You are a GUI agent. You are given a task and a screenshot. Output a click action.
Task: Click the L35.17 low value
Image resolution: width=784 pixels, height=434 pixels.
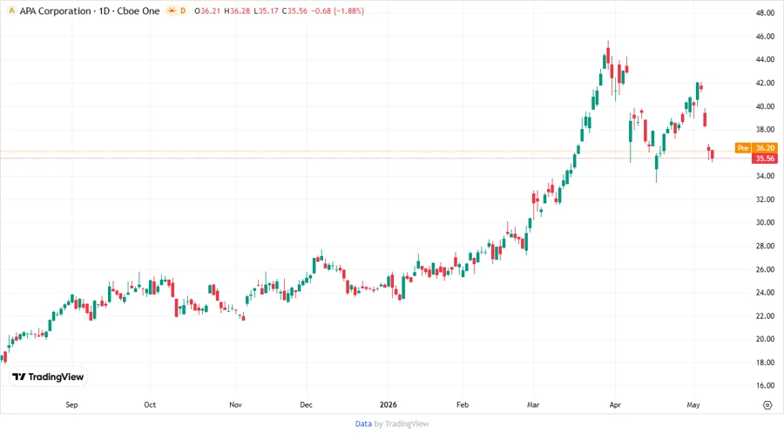(266, 10)
